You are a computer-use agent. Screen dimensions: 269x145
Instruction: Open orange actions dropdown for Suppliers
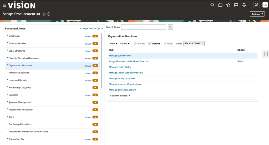pyautogui.click(x=95, y=95)
